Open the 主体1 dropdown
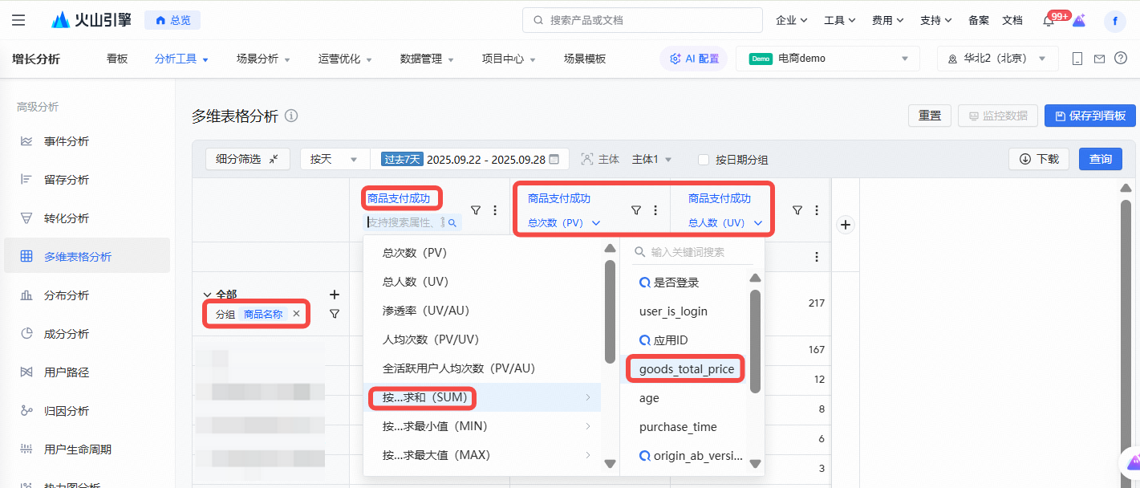This screenshot has height=488, width=1140. click(x=652, y=159)
